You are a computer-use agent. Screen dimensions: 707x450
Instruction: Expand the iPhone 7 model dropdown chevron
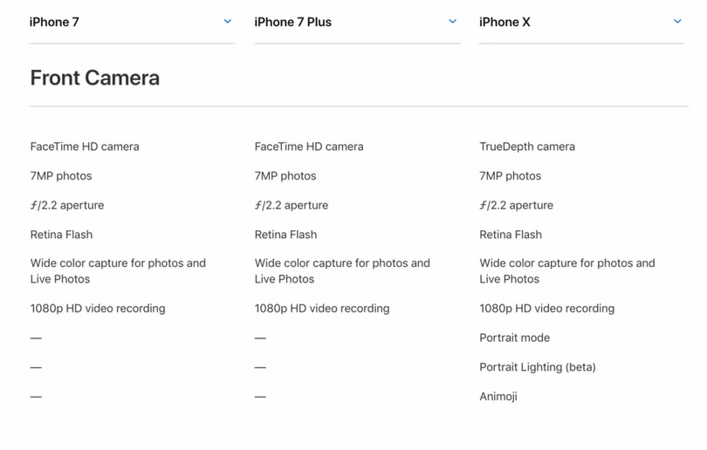(228, 22)
